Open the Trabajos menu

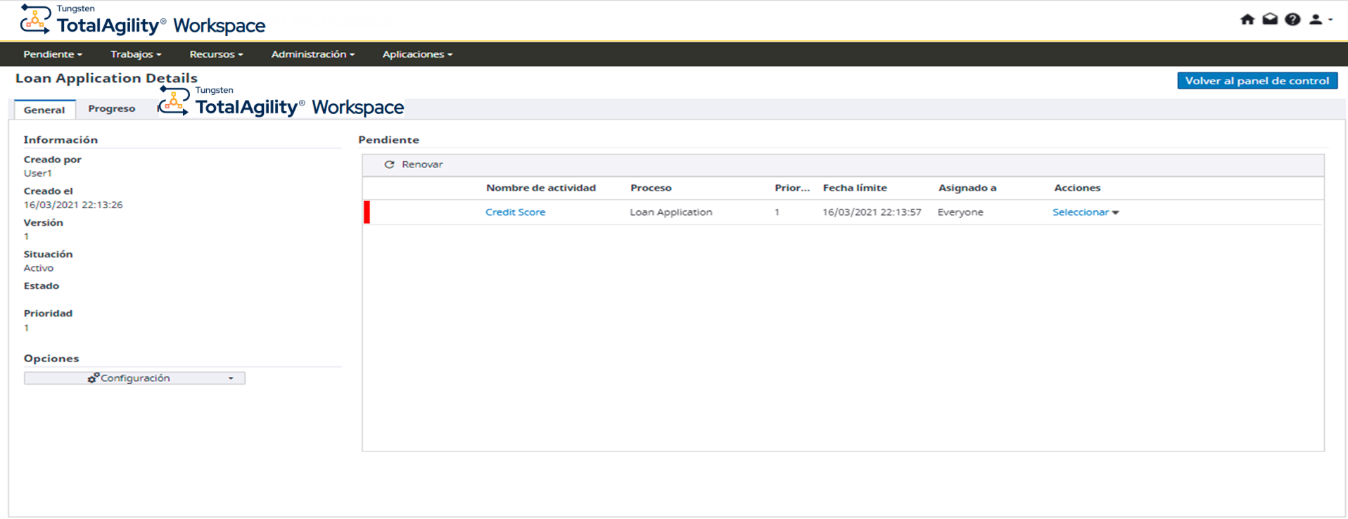136,54
